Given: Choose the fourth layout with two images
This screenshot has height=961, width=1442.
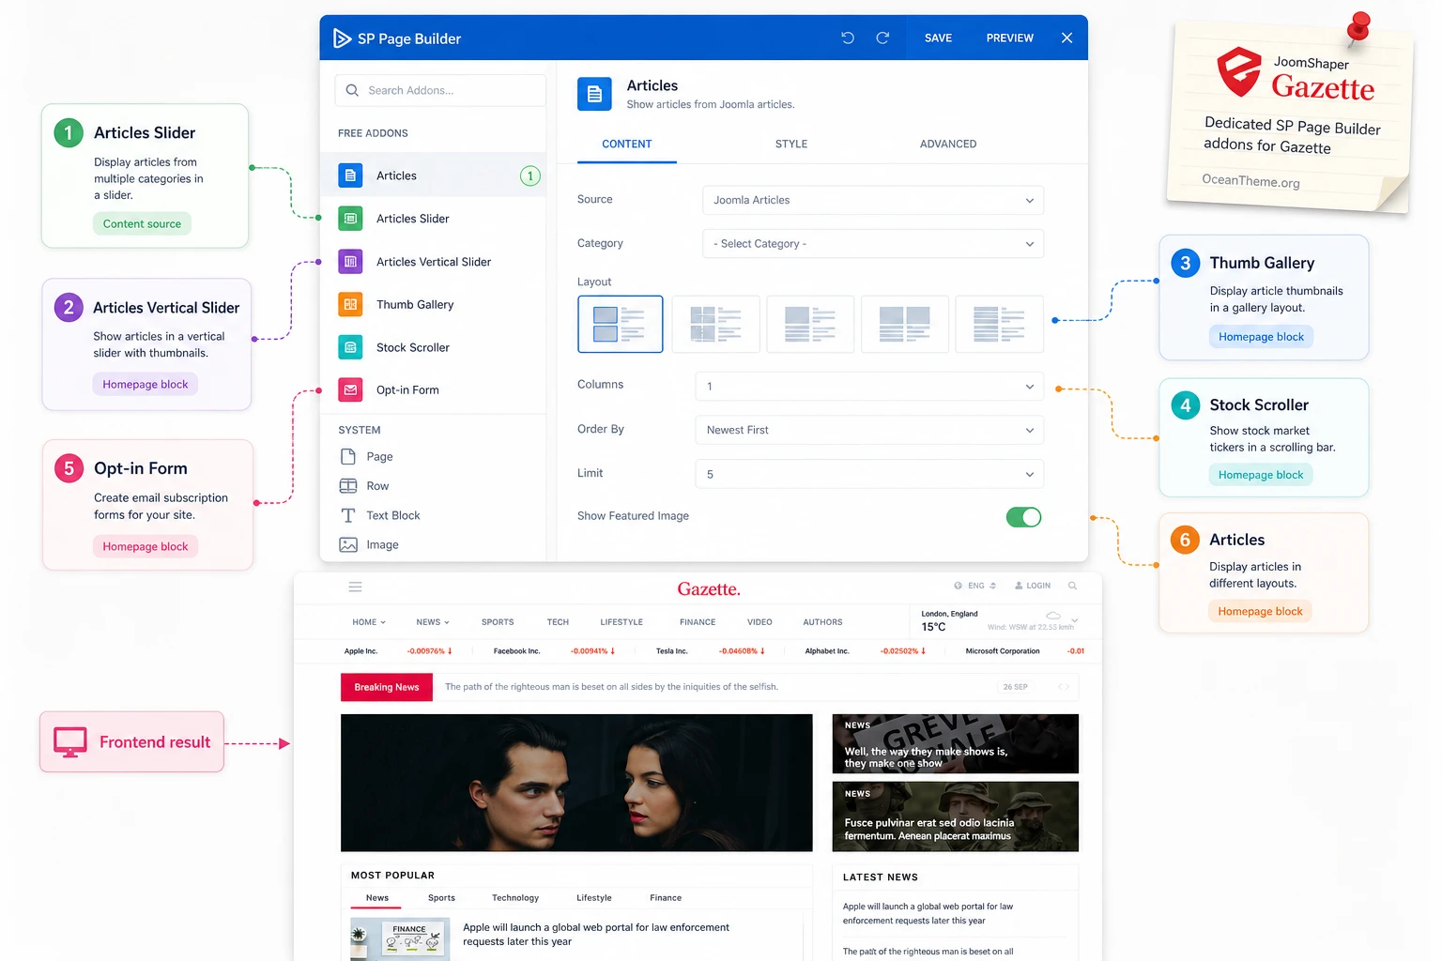Looking at the screenshot, I should [905, 324].
